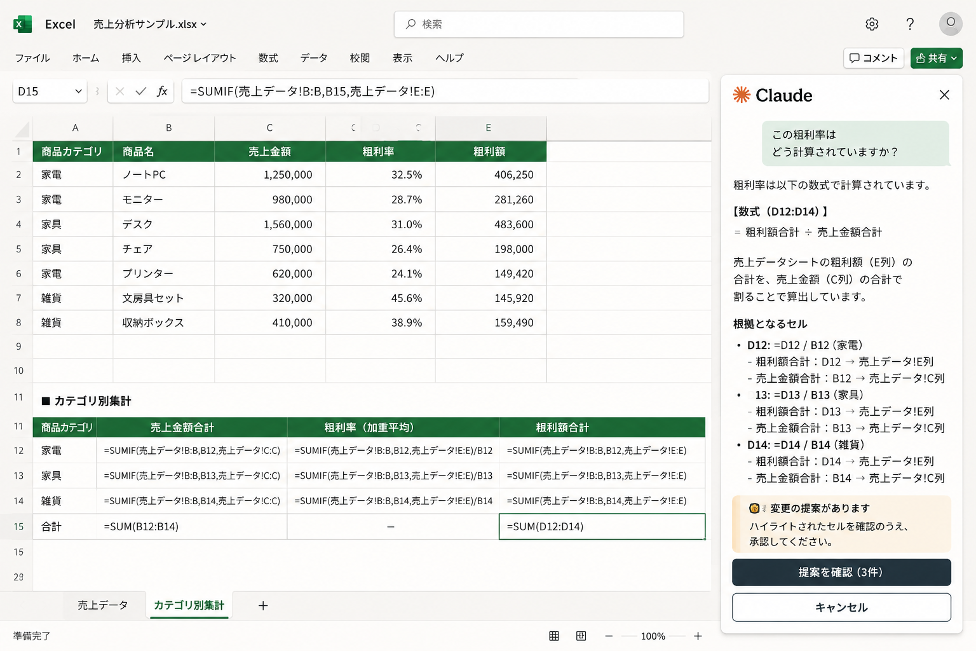Image resolution: width=976 pixels, height=651 pixels.
Task: Open the 挿入 ribbon tab
Action: pos(132,58)
